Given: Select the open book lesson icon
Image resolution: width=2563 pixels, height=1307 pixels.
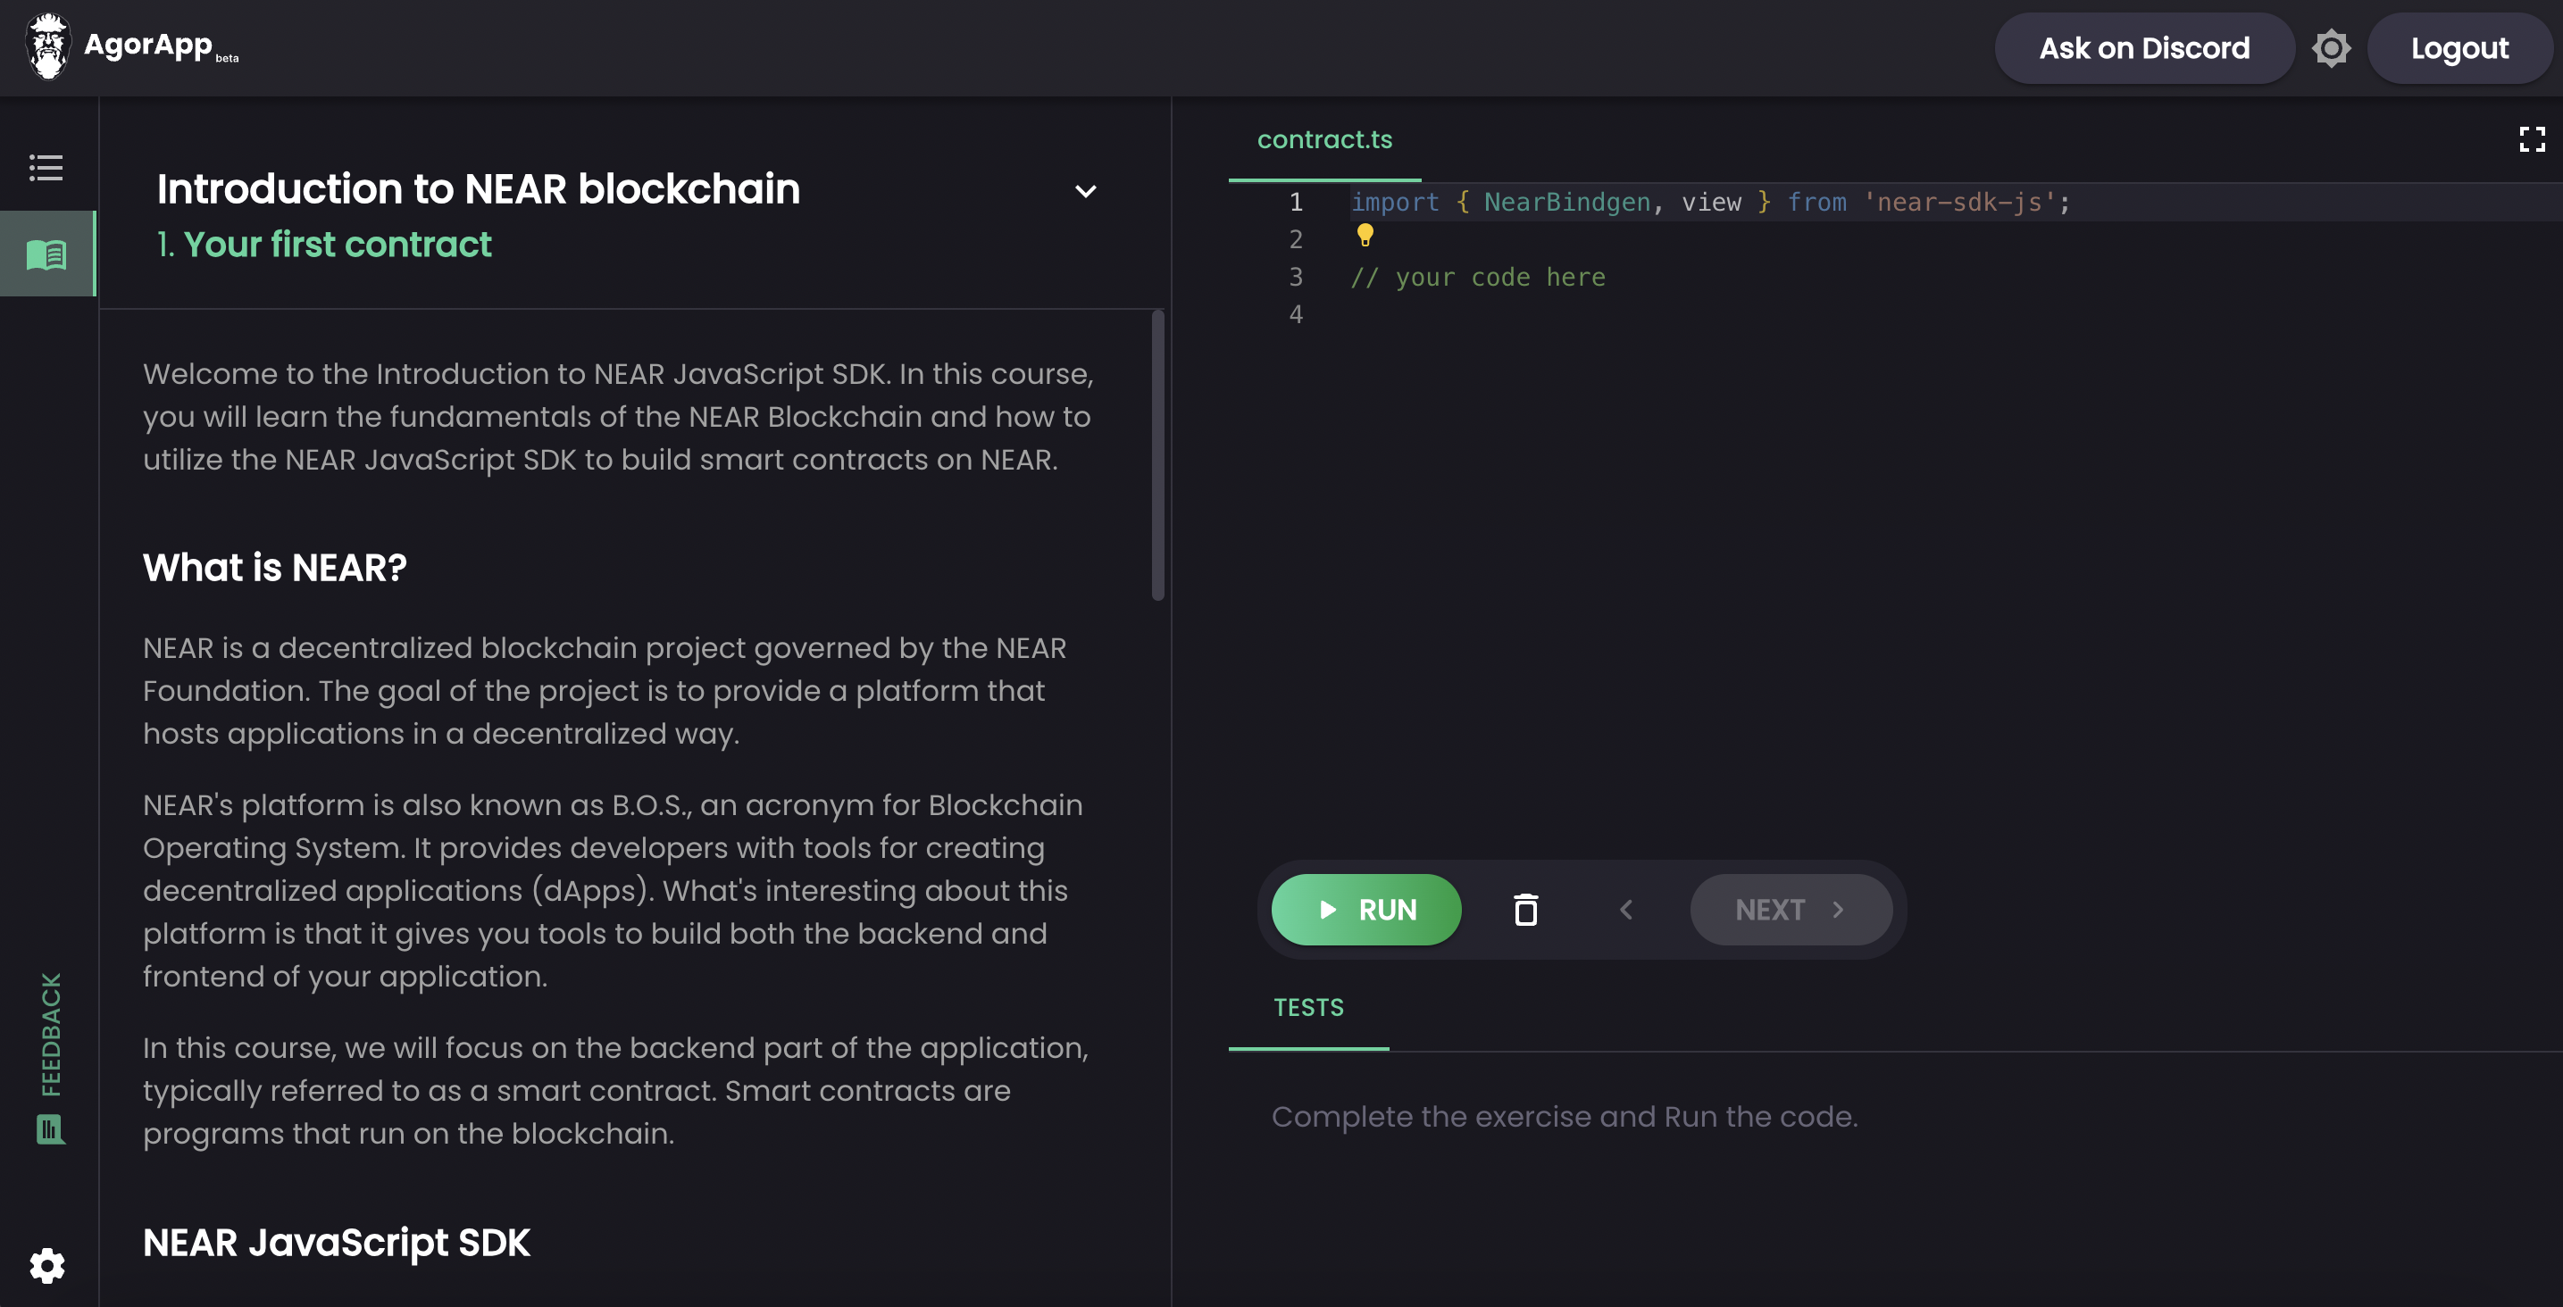Looking at the screenshot, I should 46,254.
